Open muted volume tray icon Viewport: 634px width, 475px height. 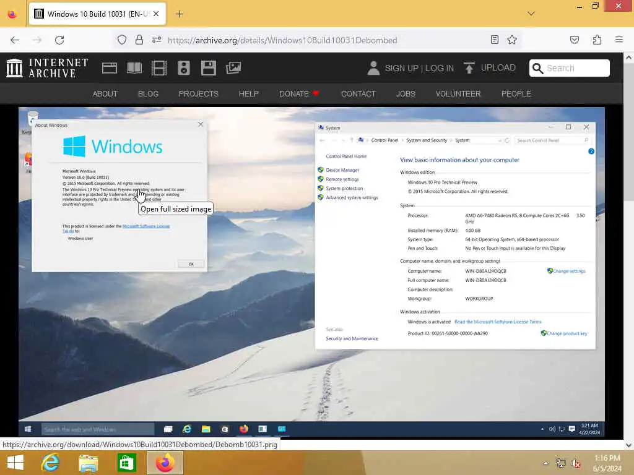pyautogui.click(x=575, y=463)
